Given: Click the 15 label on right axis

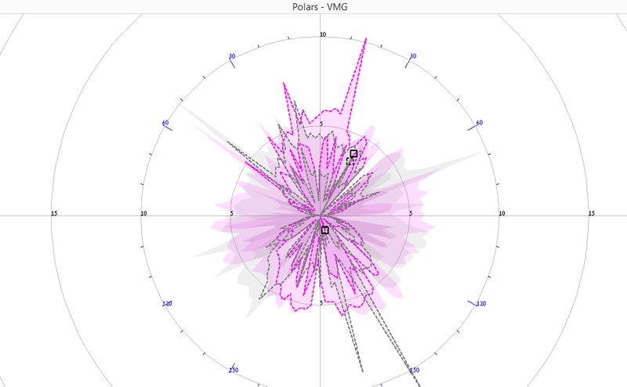Looking at the screenshot, I should pos(592,214).
